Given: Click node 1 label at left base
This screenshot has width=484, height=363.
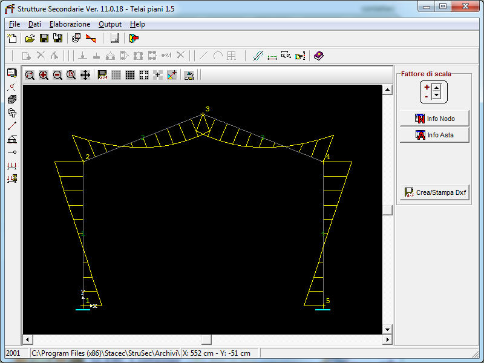Looking at the screenshot, I should pos(88,301).
